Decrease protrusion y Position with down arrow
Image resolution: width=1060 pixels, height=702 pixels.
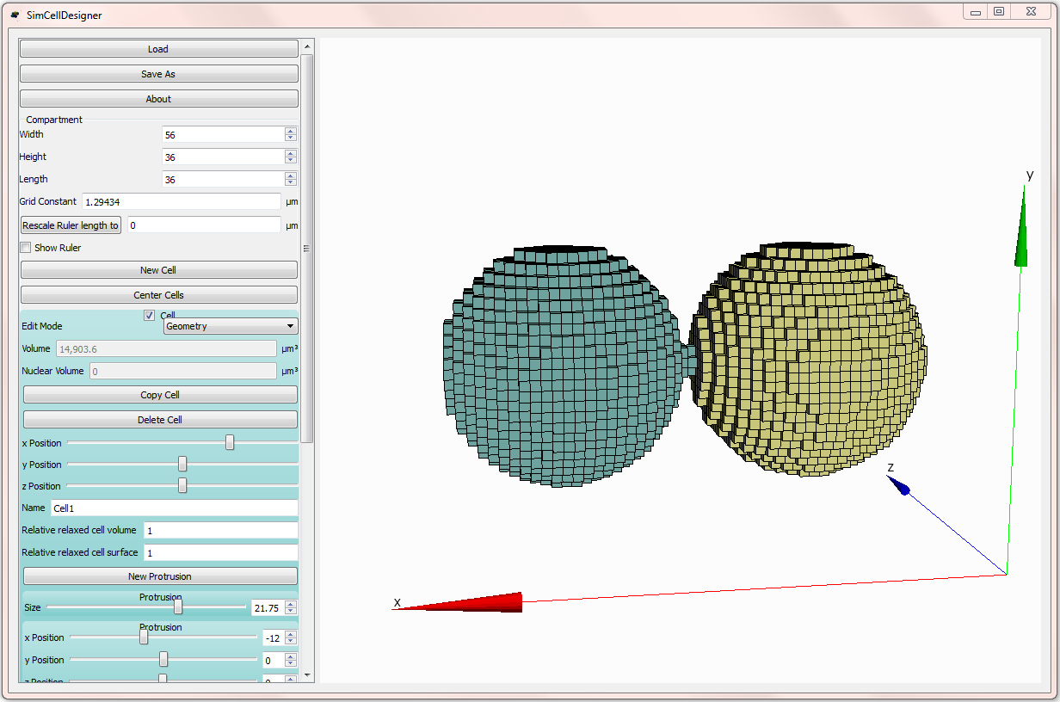(291, 664)
